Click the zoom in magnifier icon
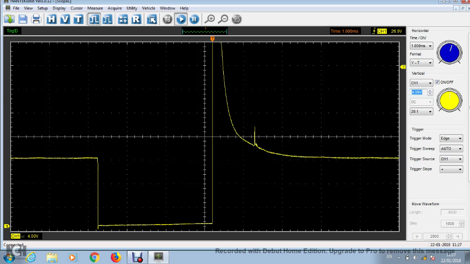 [x=210, y=19]
